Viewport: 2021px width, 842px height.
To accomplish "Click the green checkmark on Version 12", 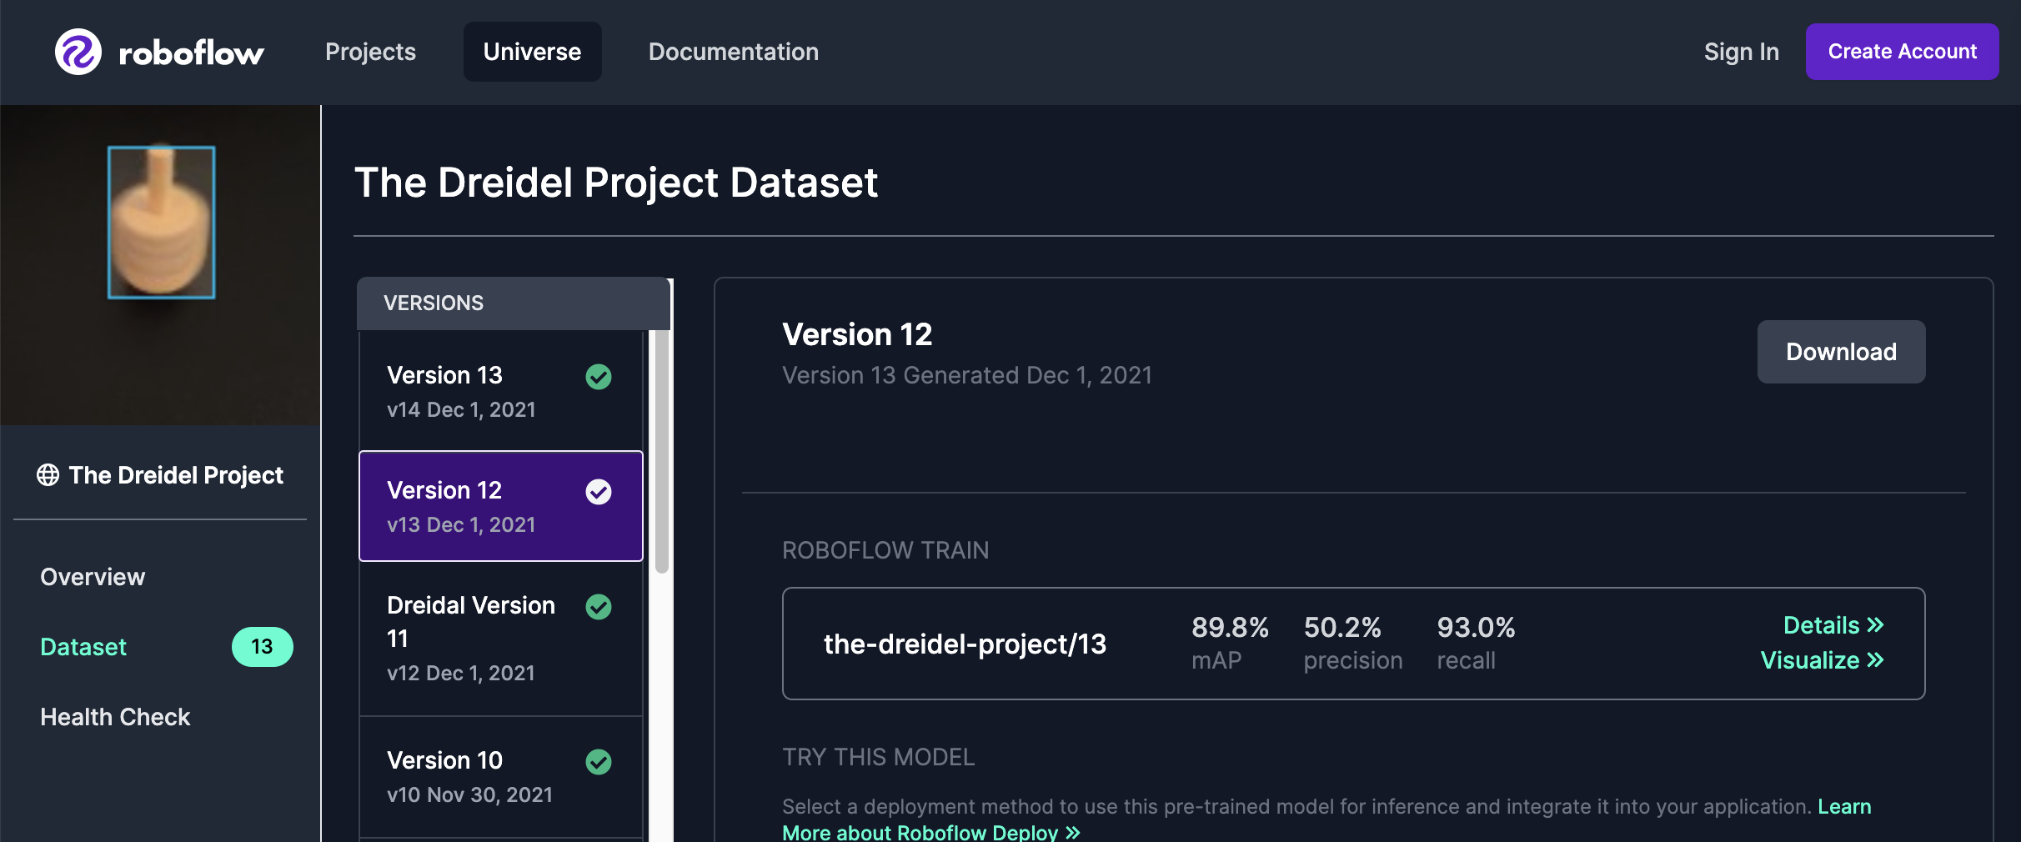I will click(x=599, y=492).
